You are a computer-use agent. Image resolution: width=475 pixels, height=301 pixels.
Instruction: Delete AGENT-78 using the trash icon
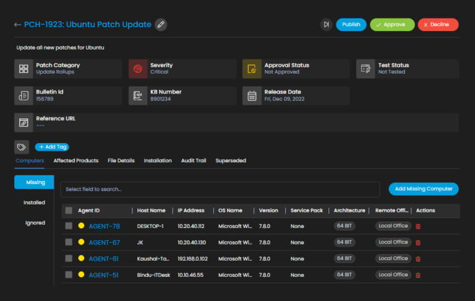(x=418, y=227)
